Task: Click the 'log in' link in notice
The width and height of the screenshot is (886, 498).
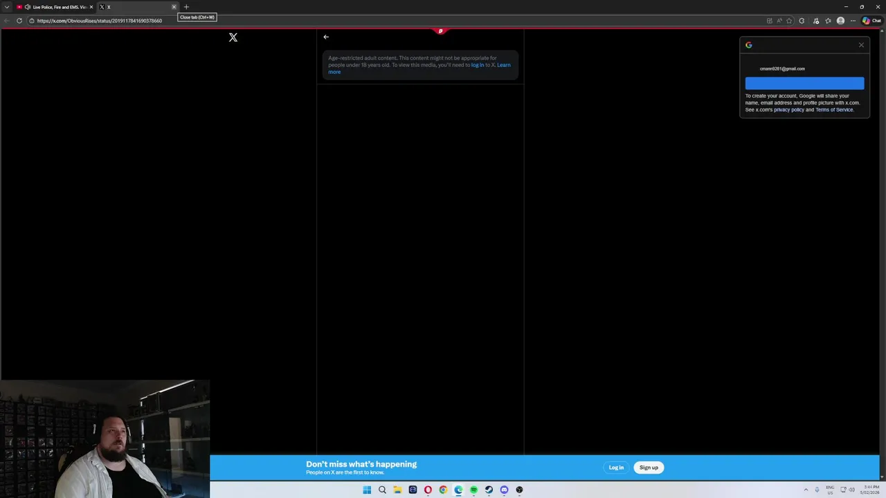Action: coord(478,65)
